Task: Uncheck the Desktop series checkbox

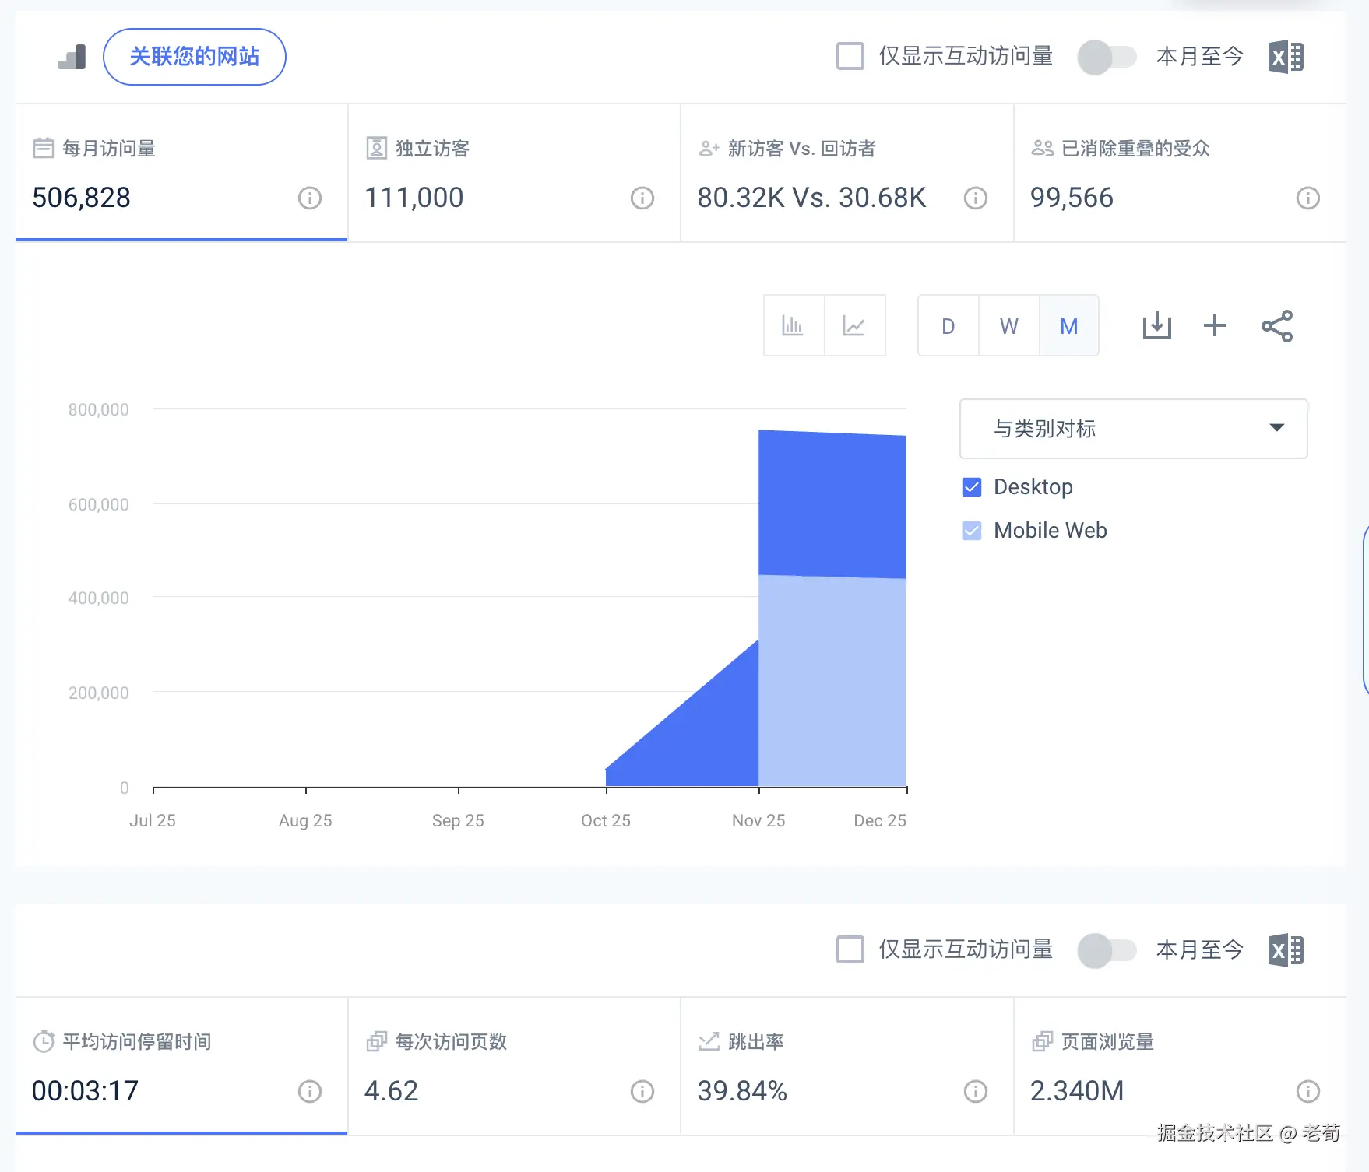Action: click(972, 487)
